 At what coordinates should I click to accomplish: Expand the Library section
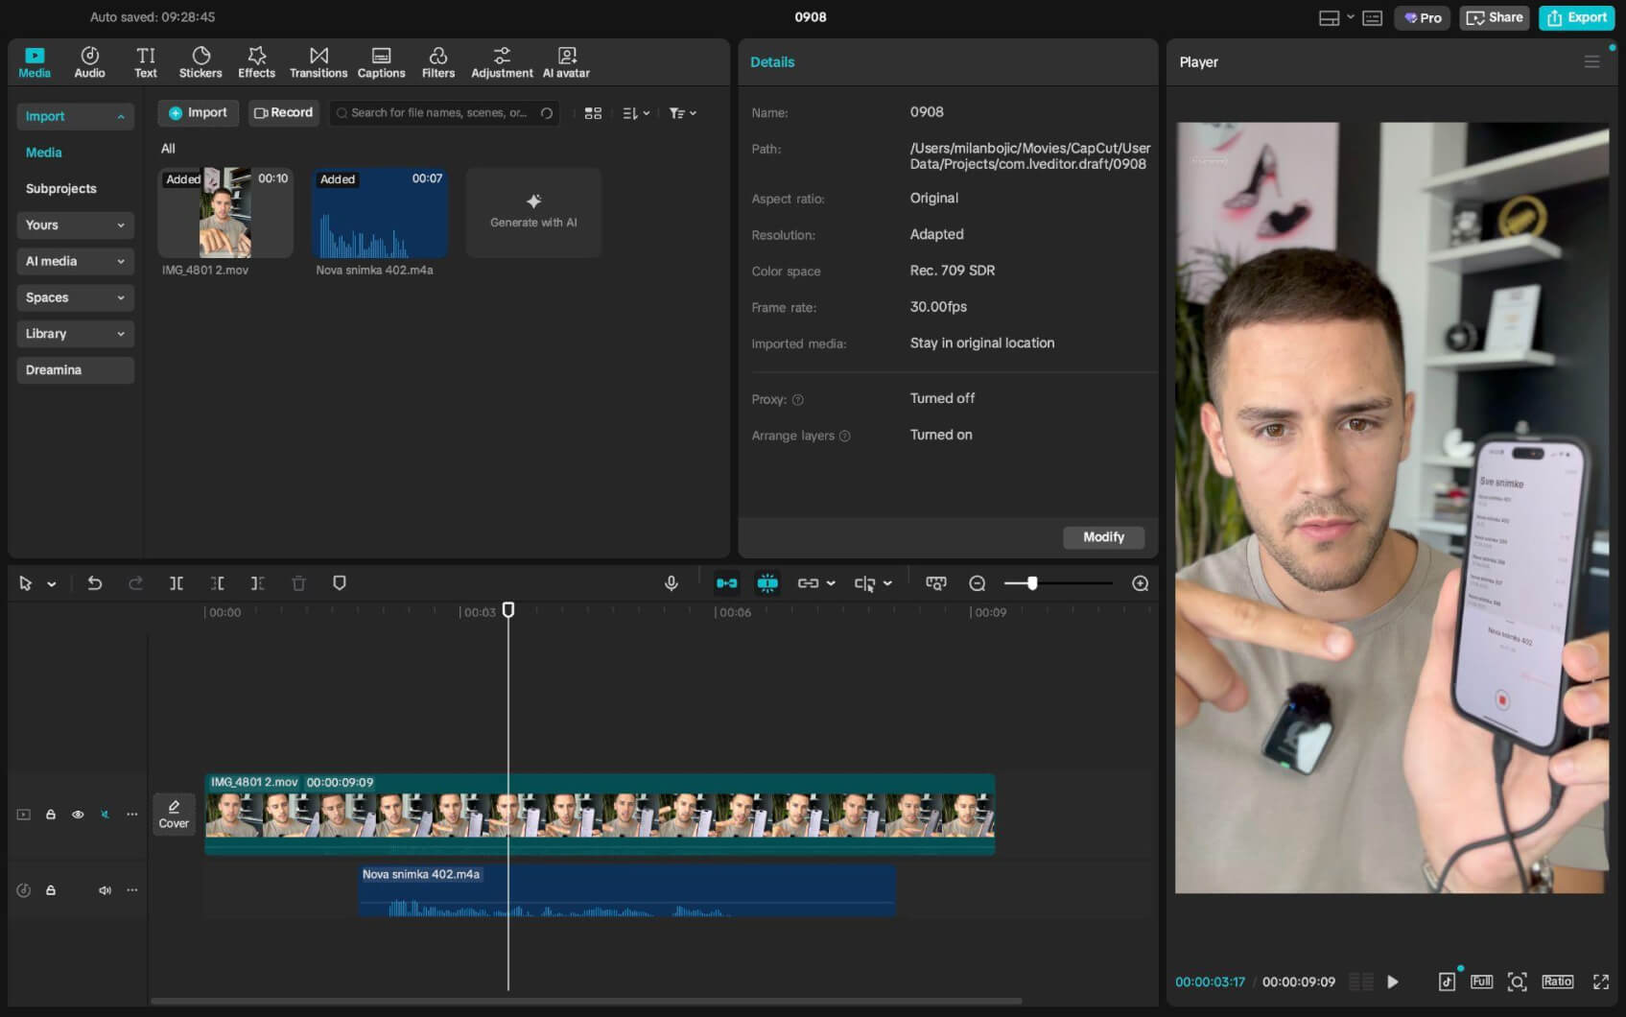pyautogui.click(x=75, y=334)
